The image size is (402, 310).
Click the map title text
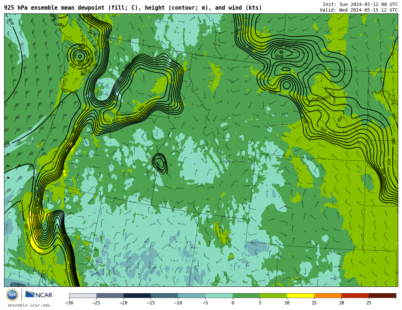click(x=133, y=8)
